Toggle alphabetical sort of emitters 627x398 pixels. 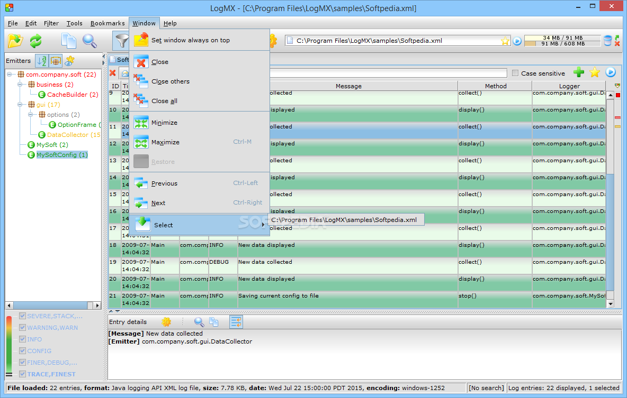(x=42, y=61)
